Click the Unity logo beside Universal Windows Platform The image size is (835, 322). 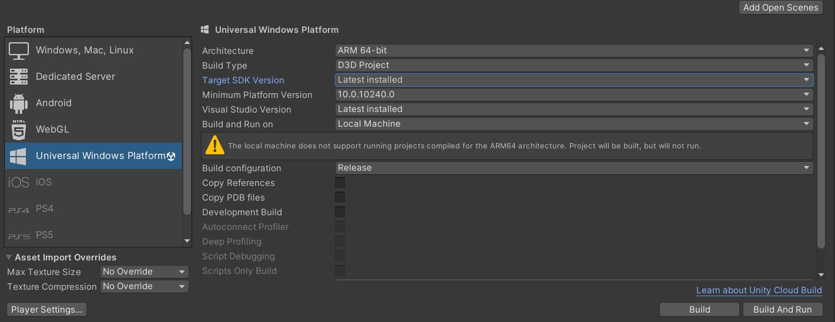[171, 156]
